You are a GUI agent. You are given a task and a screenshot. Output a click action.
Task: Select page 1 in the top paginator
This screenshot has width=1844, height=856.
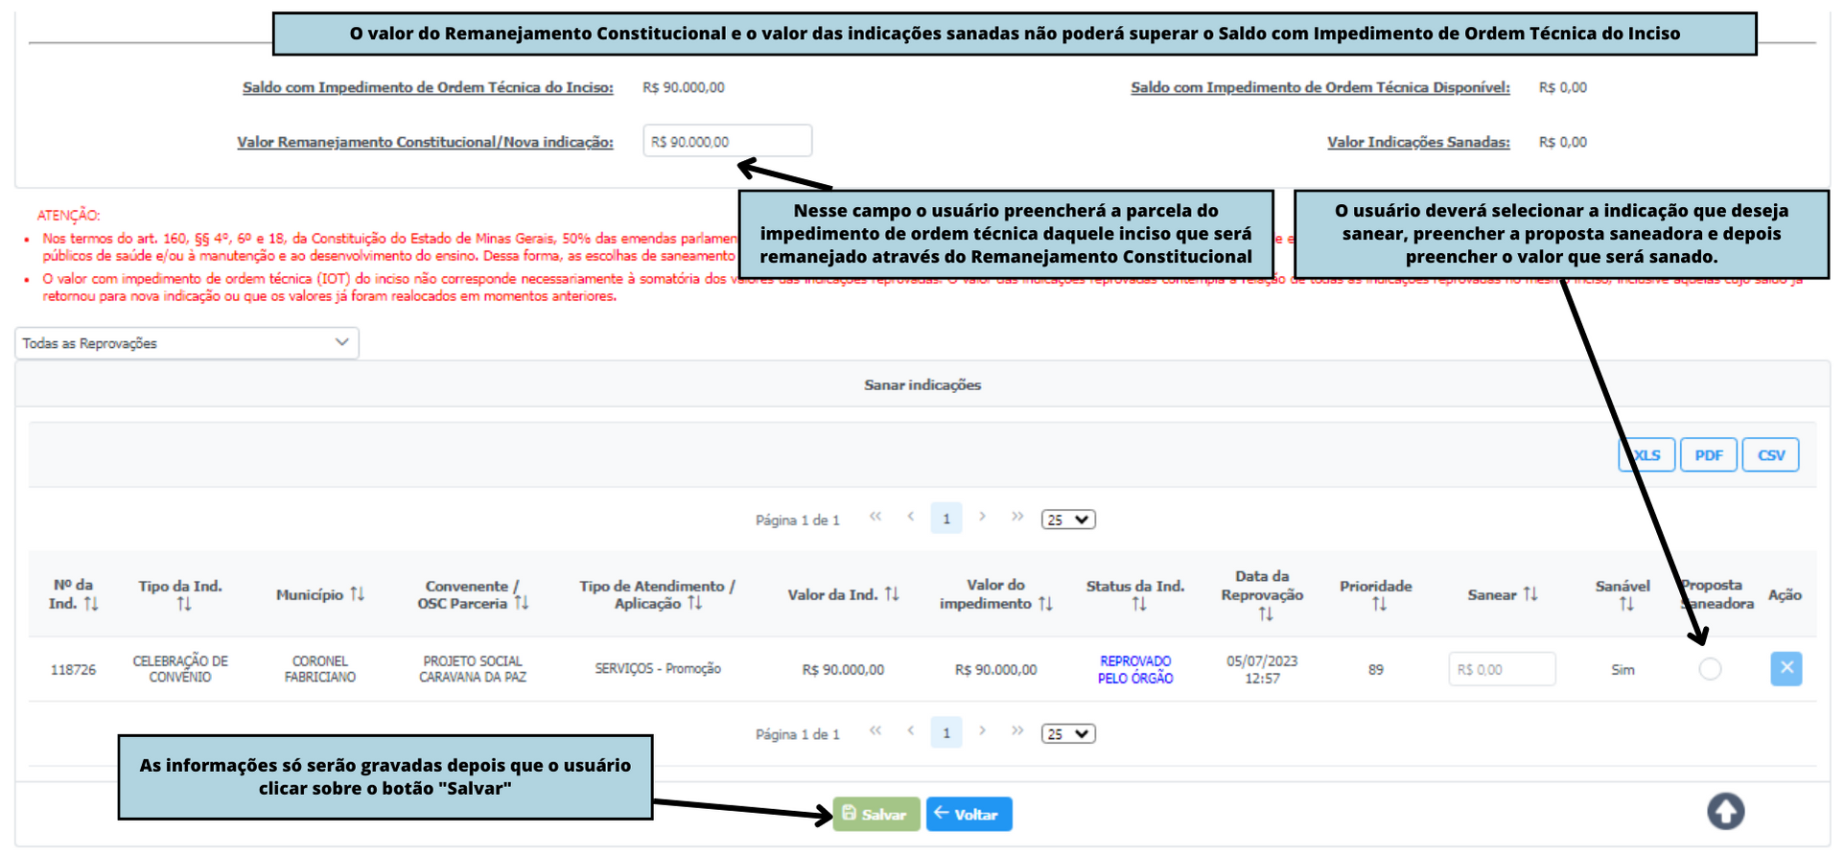pos(946,519)
